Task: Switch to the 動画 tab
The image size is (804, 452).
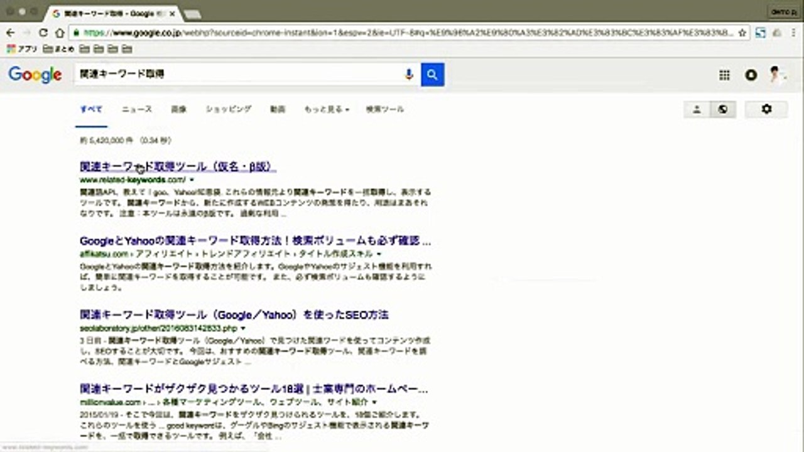Action: [278, 109]
